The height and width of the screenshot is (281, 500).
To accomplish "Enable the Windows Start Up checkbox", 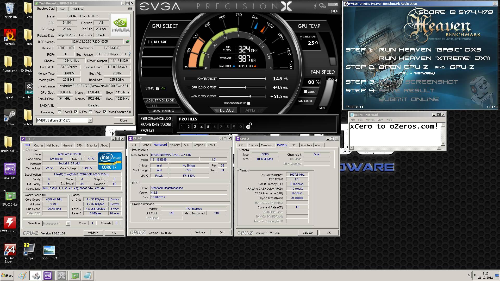I will click(249, 103).
